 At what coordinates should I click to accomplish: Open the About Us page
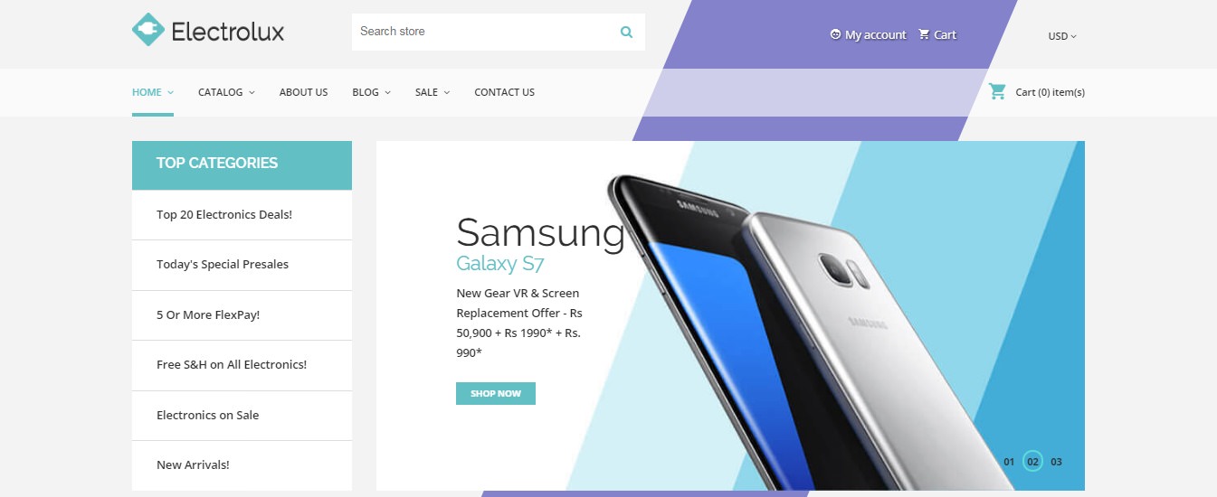pyautogui.click(x=303, y=92)
